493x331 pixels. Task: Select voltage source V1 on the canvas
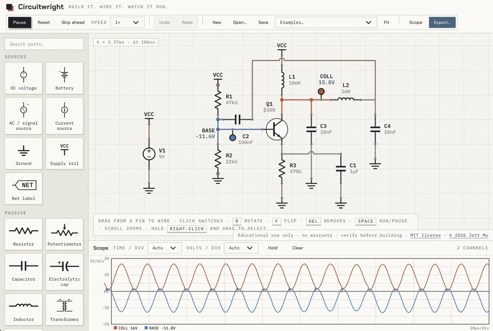pos(149,154)
